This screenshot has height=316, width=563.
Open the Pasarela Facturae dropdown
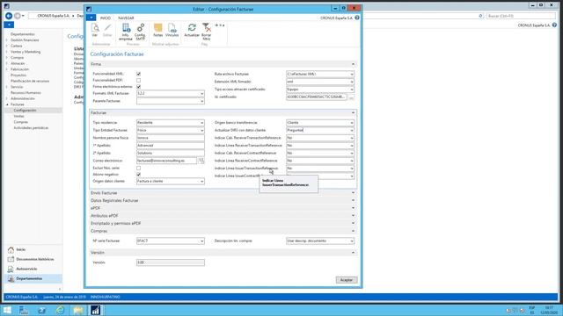pos(201,101)
